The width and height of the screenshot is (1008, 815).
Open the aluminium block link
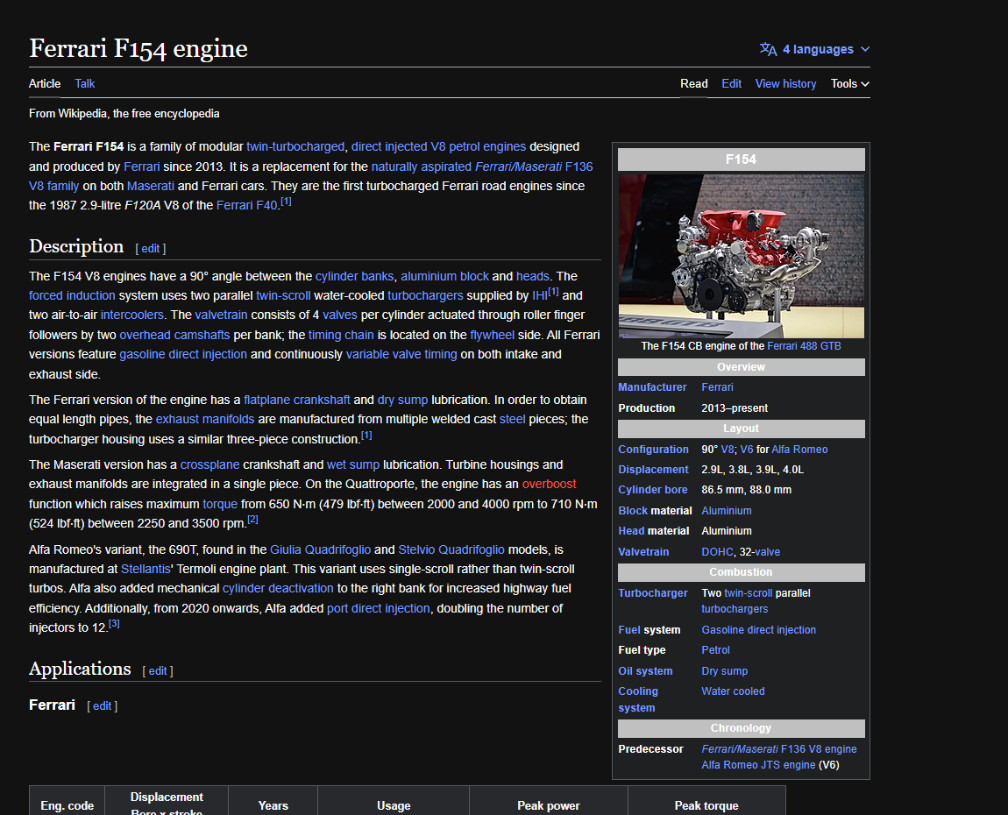pos(445,276)
